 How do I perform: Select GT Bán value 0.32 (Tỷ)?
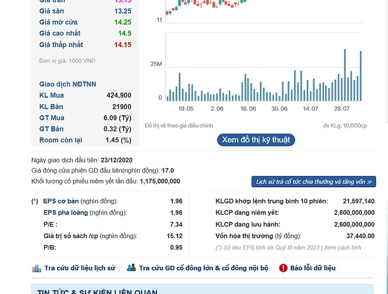click(x=118, y=129)
